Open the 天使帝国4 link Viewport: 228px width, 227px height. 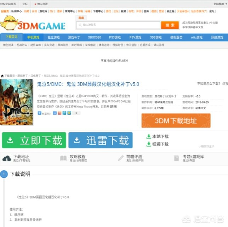pos(183,11)
